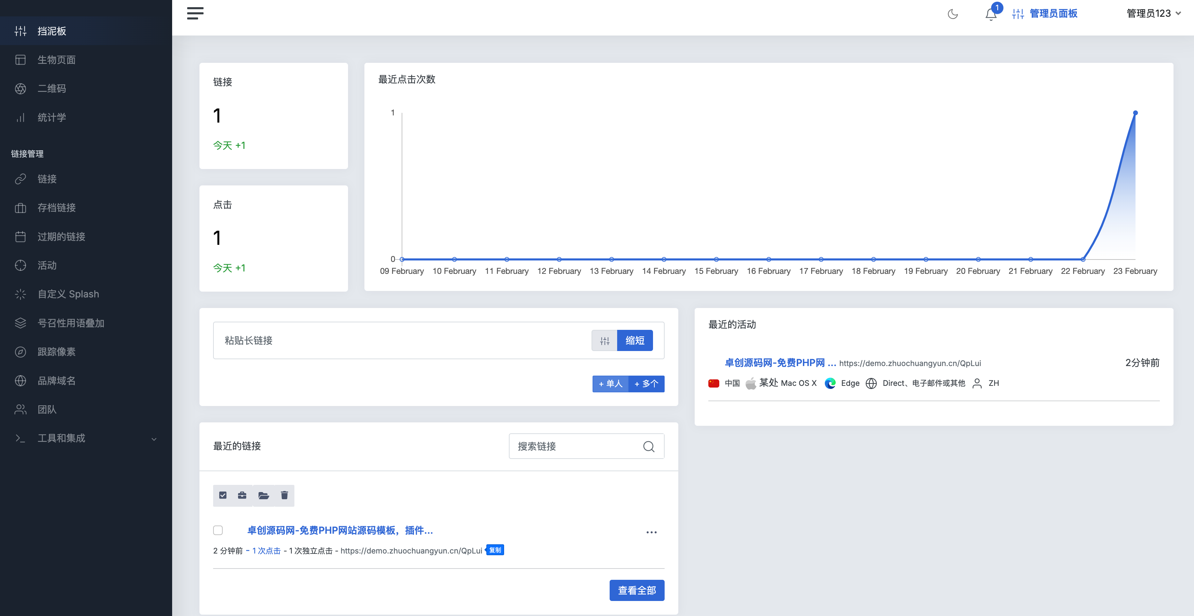
Task: Click the search magnifier icon in 搜索链接
Action: point(649,446)
